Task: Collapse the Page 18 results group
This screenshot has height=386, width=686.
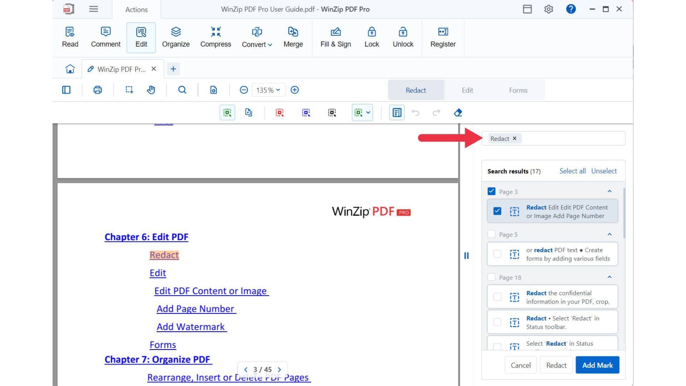Action: (x=610, y=277)
